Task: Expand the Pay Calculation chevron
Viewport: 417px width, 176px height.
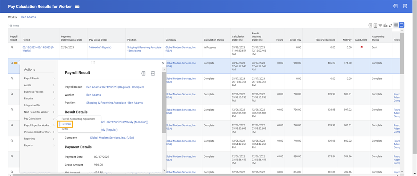Action: (54, 118)
